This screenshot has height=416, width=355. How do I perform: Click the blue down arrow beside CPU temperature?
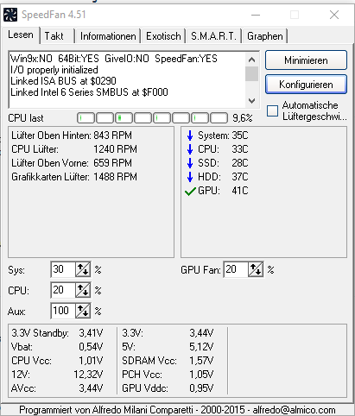pos(190,149)
